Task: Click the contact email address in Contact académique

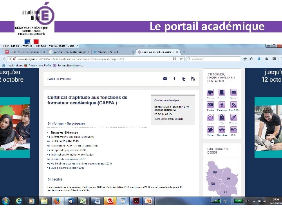Action: click(x=168, y=119)
